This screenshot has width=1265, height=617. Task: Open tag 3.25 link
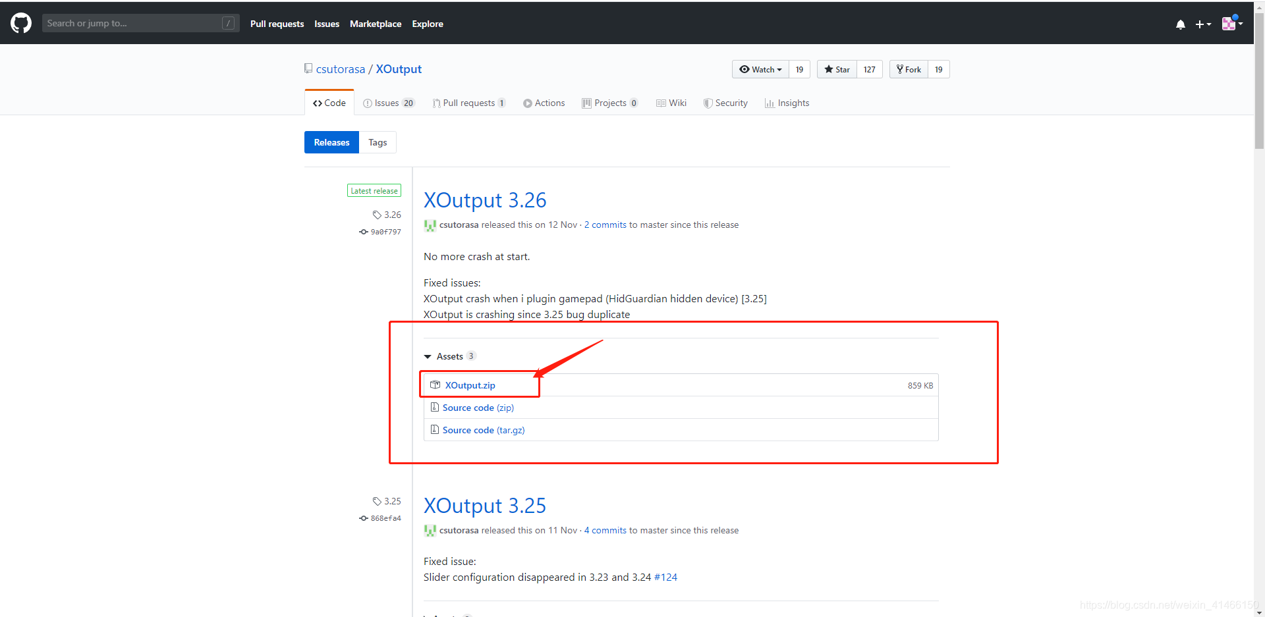click(387, 501)
